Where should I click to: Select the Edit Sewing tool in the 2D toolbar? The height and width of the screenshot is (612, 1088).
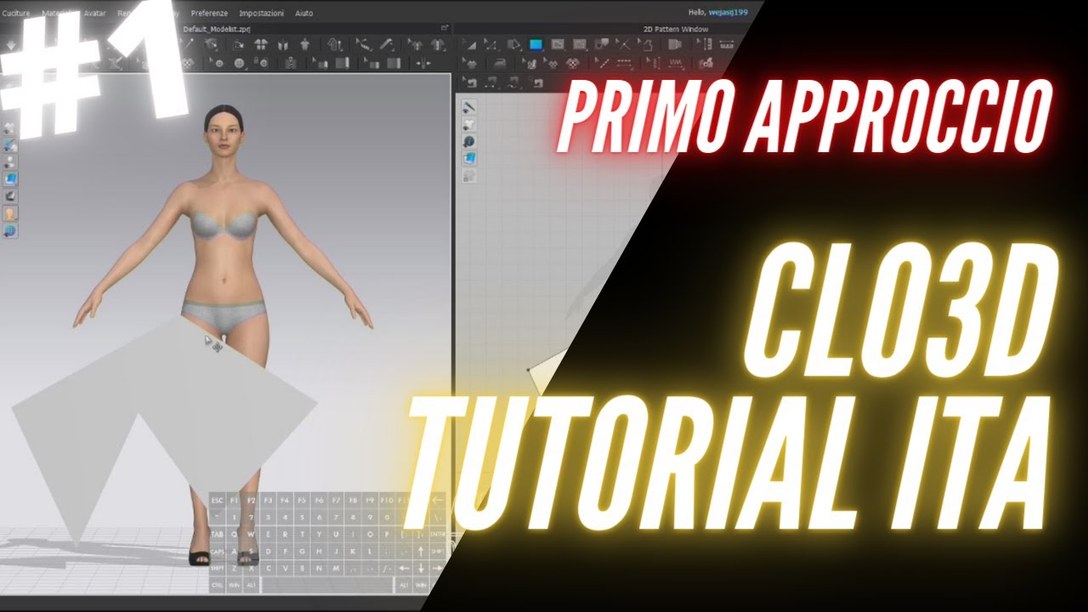472,82
